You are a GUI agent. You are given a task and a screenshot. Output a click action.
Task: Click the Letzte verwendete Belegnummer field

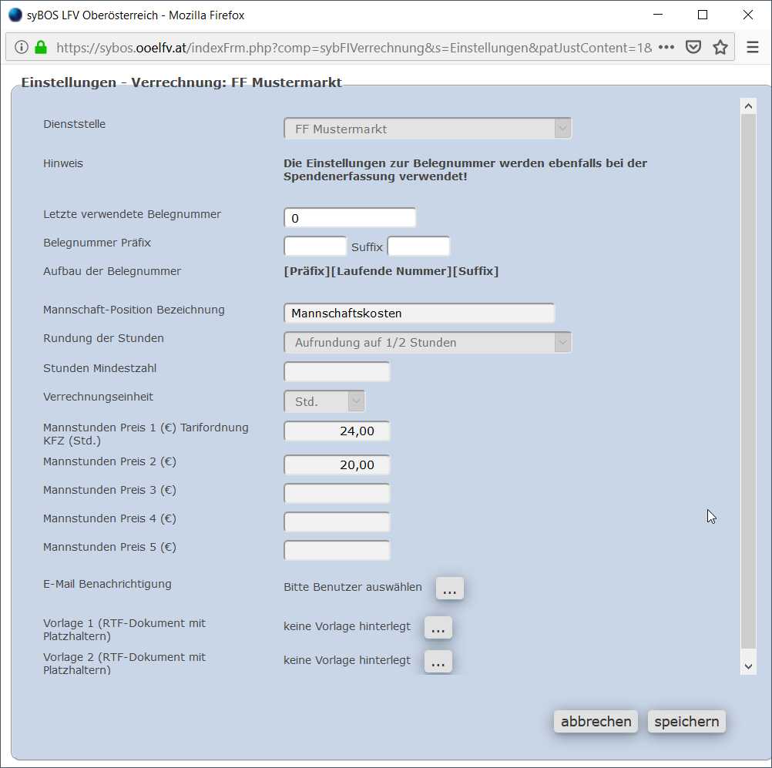pos(350,219)
